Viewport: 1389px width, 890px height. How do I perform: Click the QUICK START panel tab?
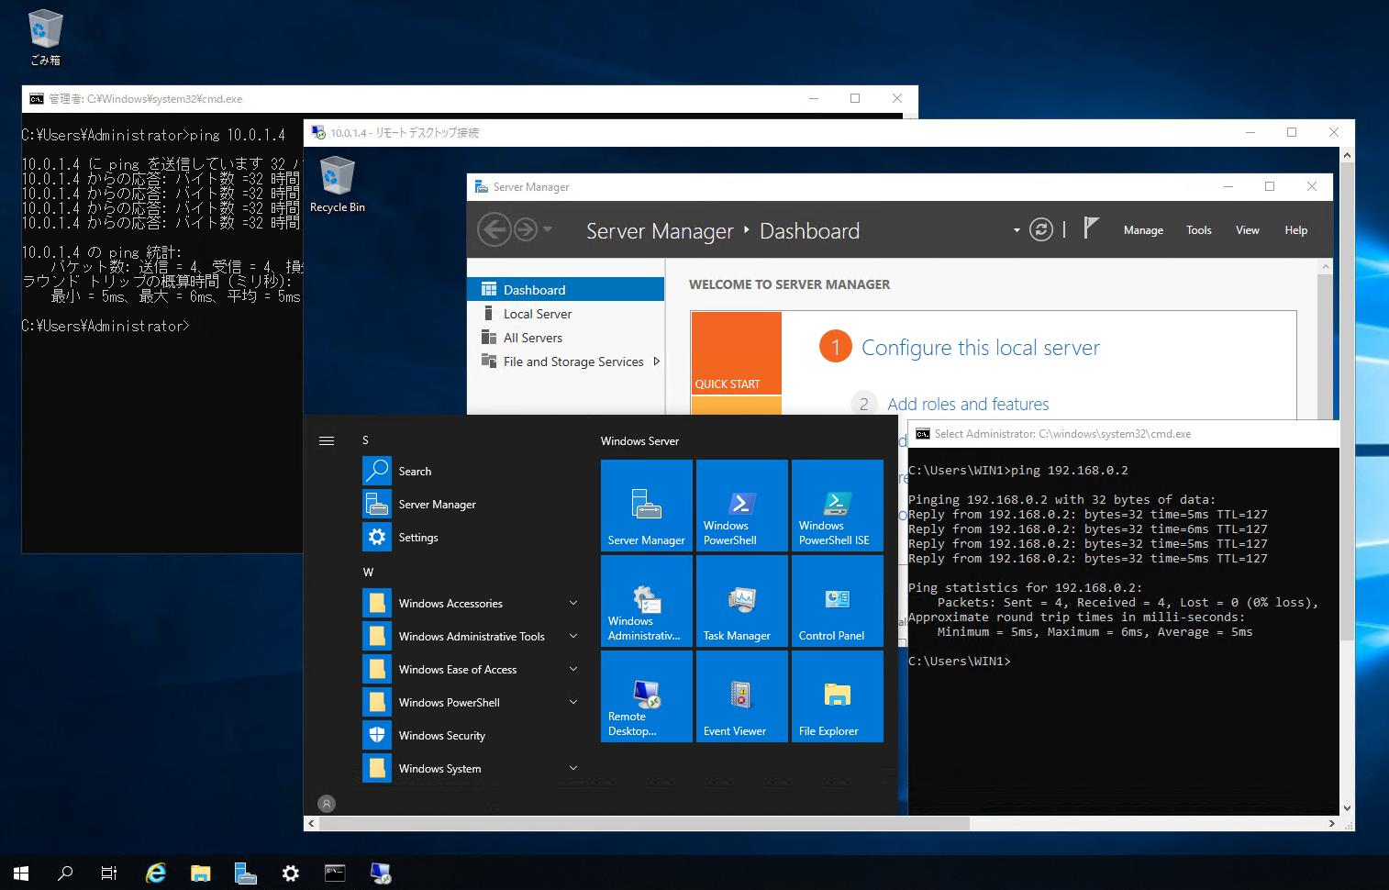[x=736, y=352]
